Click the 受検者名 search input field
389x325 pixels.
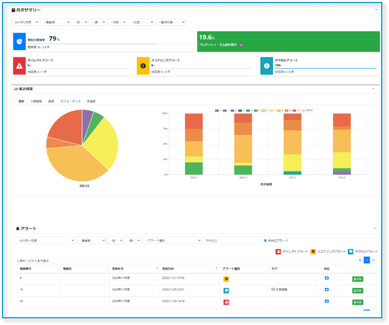[x=232, y=240]
